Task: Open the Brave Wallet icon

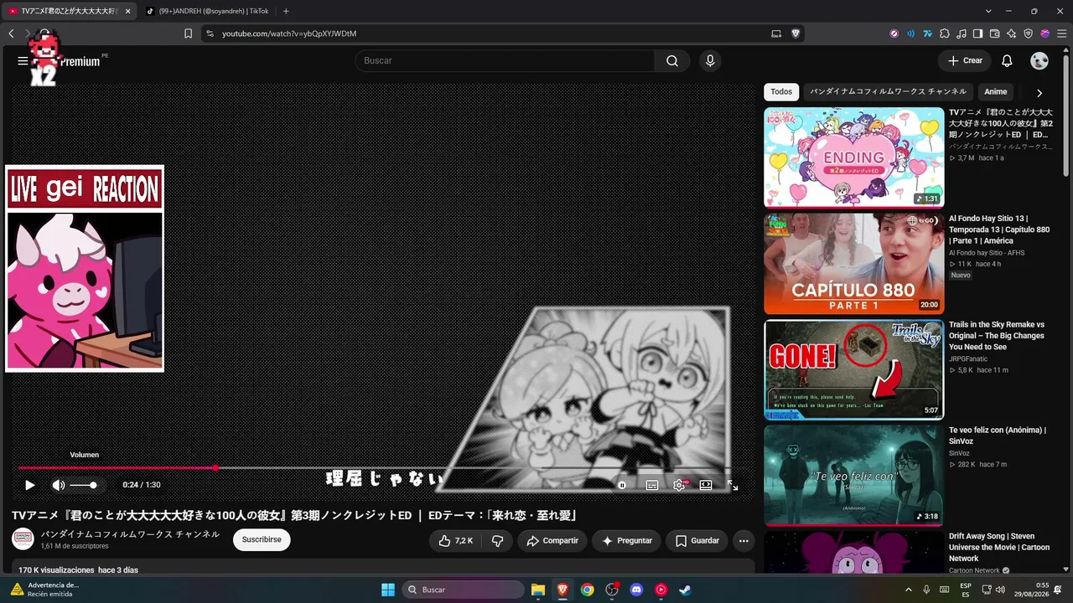Action: click(x=994, y=33)
